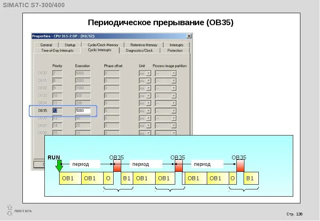Open the Protection tab
The width and height of the screenshot is (320, 221).
(175, 50)
